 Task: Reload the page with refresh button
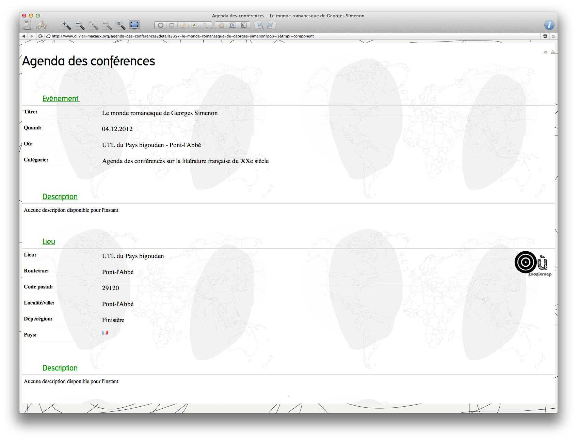coord(41,36)
